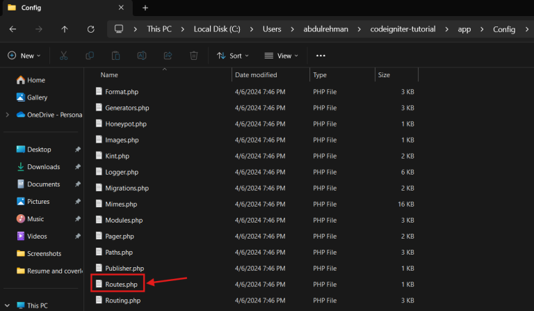Select the Images.php file

point(118,140)
